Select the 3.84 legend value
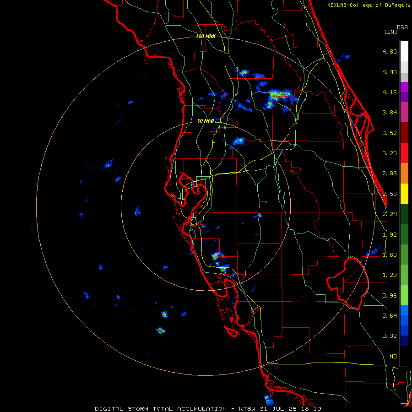 pyautogui.click(x=390, y=113)
